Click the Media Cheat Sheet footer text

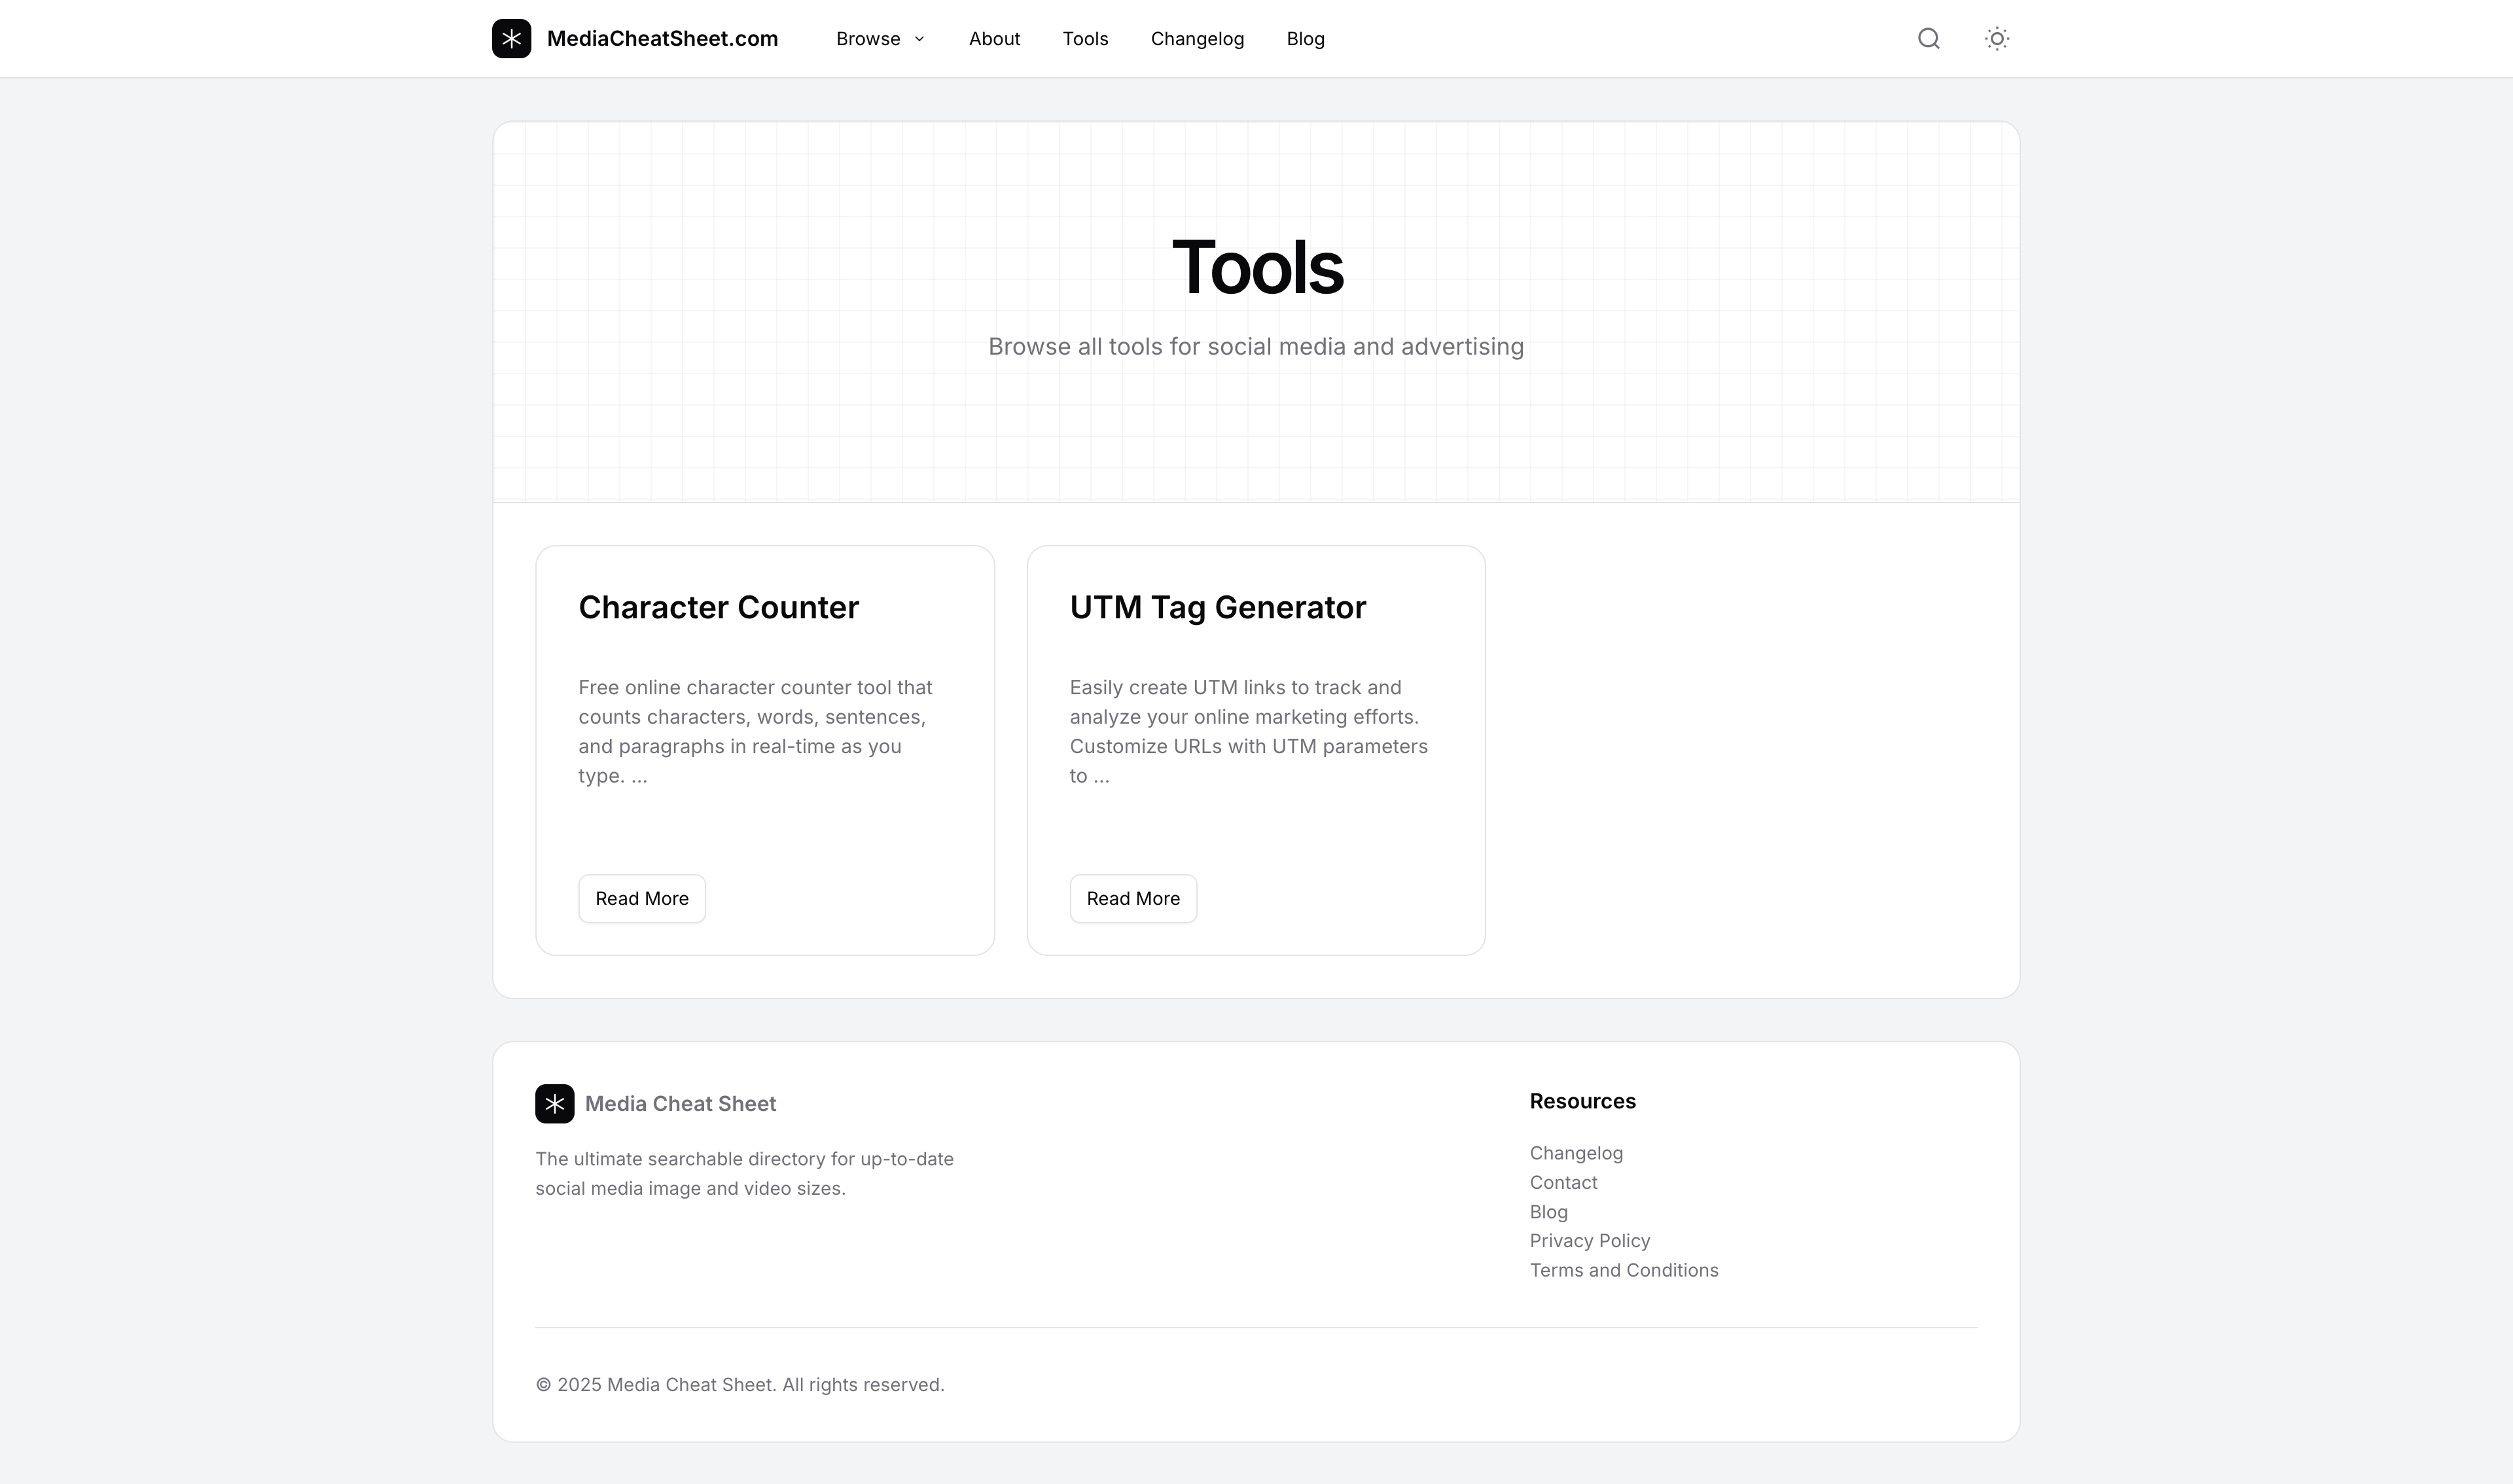point(680,1103)
